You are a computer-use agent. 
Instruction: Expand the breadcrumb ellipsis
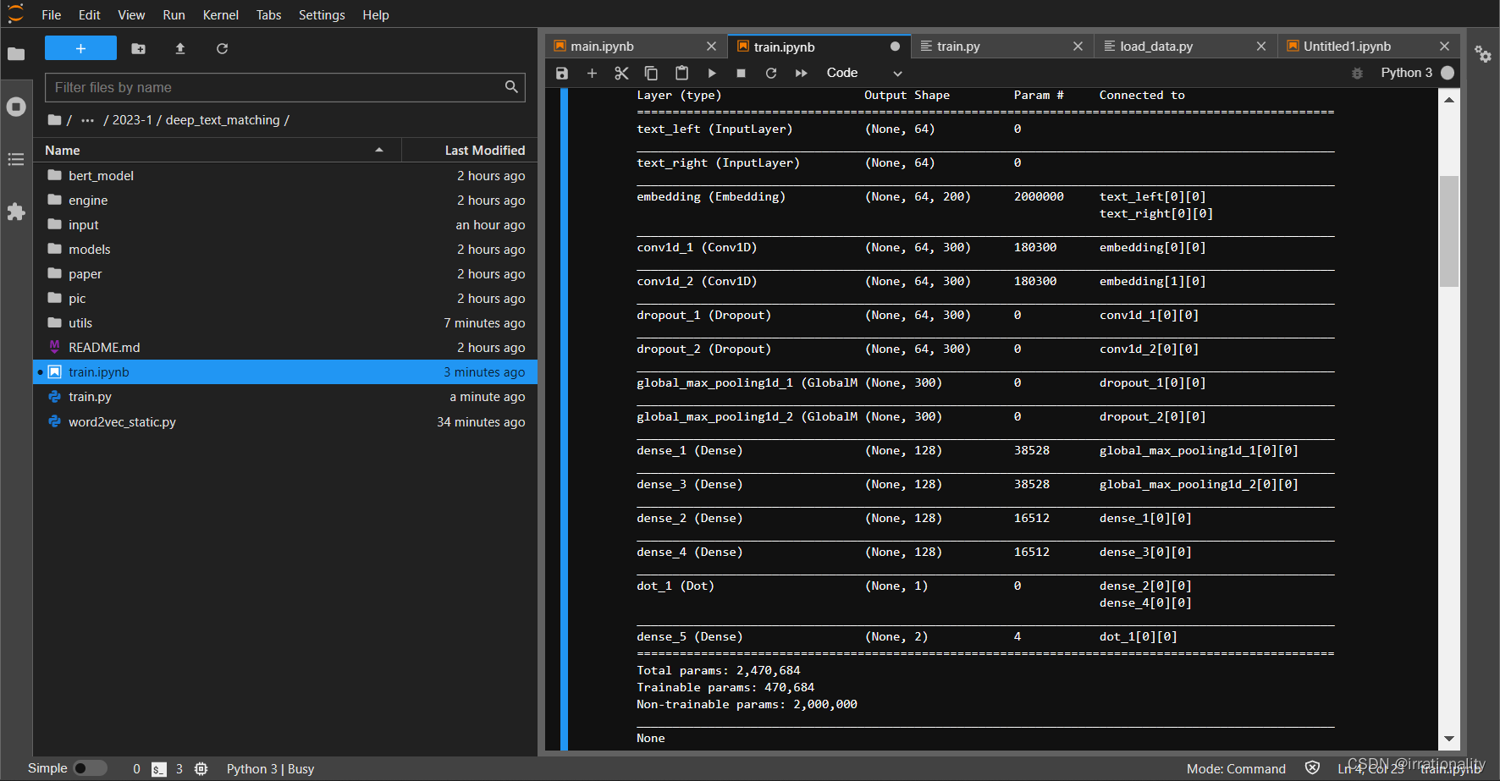[87, 120]
